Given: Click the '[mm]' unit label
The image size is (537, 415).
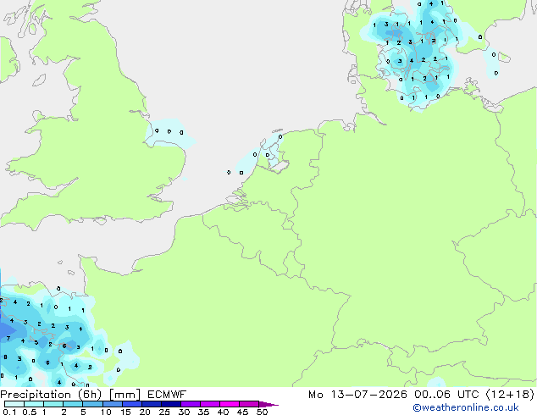Looking at the screenshot, I should (125, 395).
